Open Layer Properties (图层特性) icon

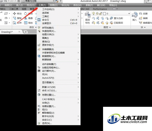pos(88,15)
